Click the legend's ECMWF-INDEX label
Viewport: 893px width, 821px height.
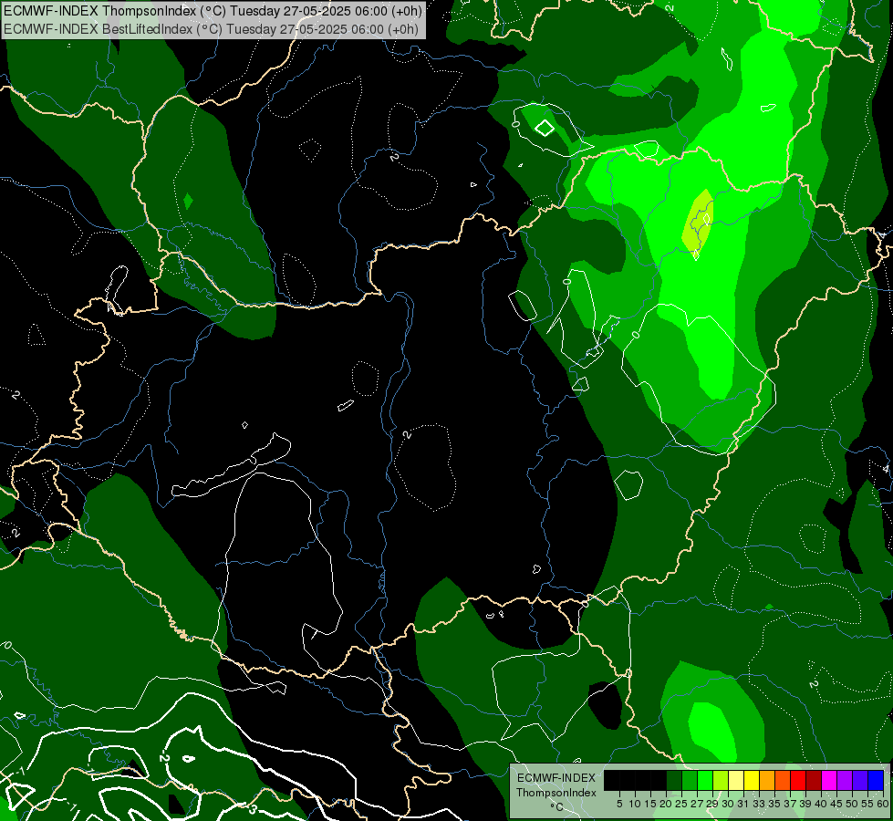coord(556,778)
